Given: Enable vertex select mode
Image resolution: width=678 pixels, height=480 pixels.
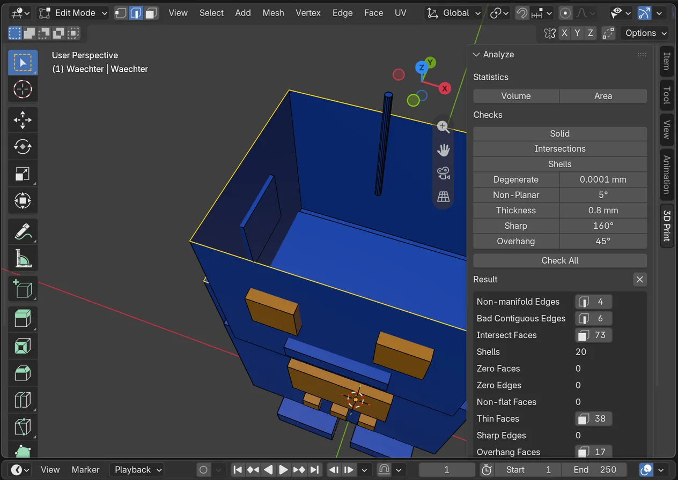Looking at the screenshot, I should (121, 13).
